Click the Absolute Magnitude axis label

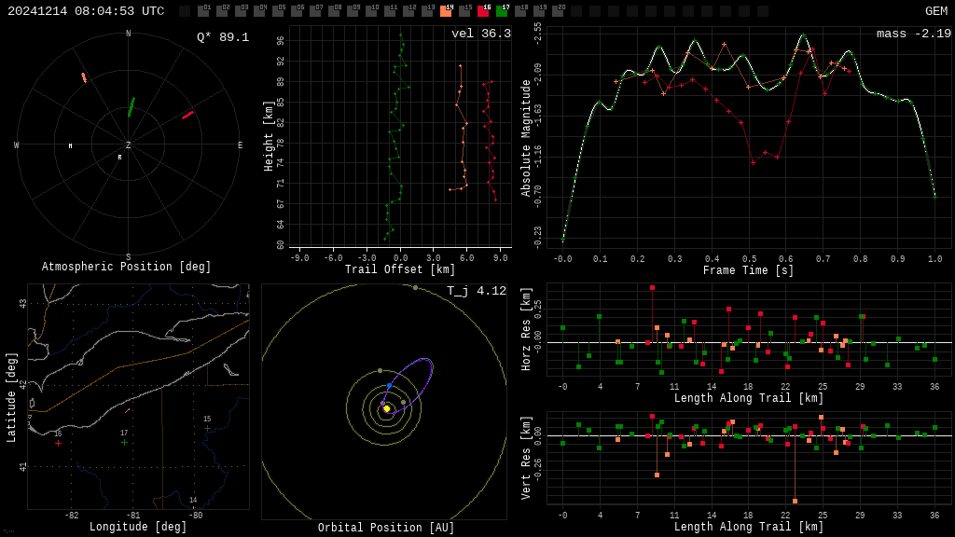[526, 138]
